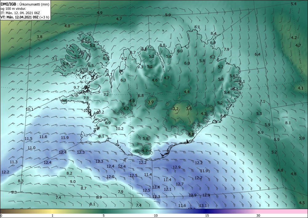
Task: Click the ocean value '11.0'
Action: [x=32, y=148]
